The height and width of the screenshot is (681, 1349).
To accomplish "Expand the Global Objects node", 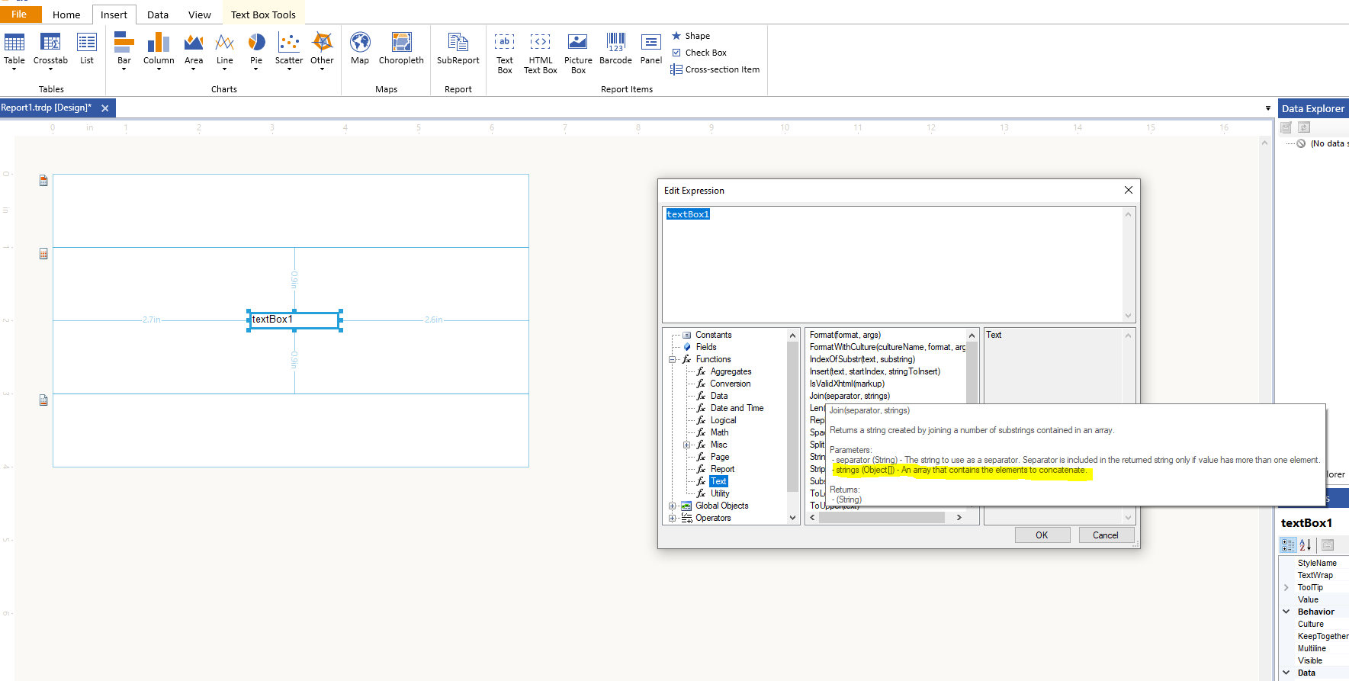I will (673, 506).
